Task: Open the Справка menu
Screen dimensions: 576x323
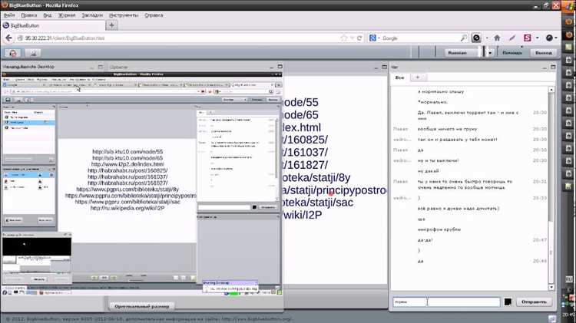Action: pyautogui.click(x=154, y=15)
